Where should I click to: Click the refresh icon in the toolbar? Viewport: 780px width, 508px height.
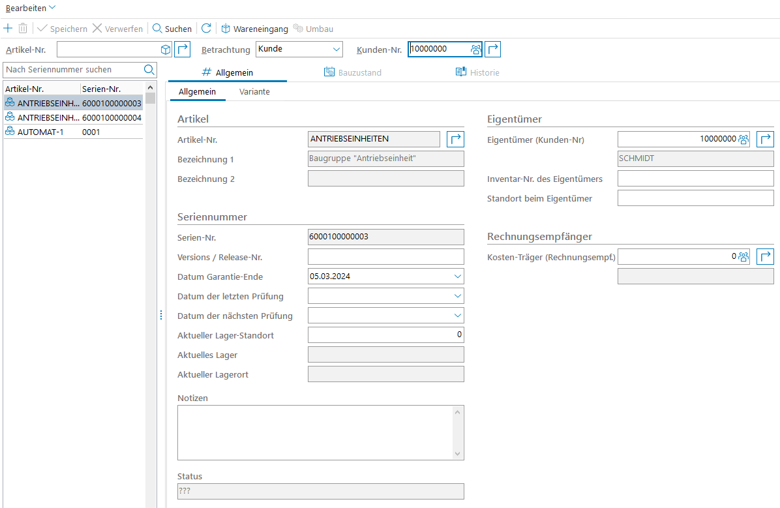206,29
